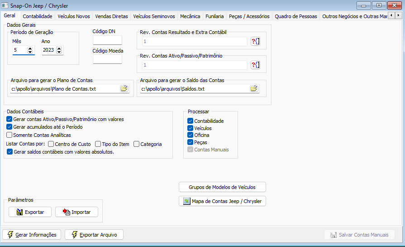Click Exportar Arquivo button
The width and height of the screenshot is (405, 247).
pos(94,235)
